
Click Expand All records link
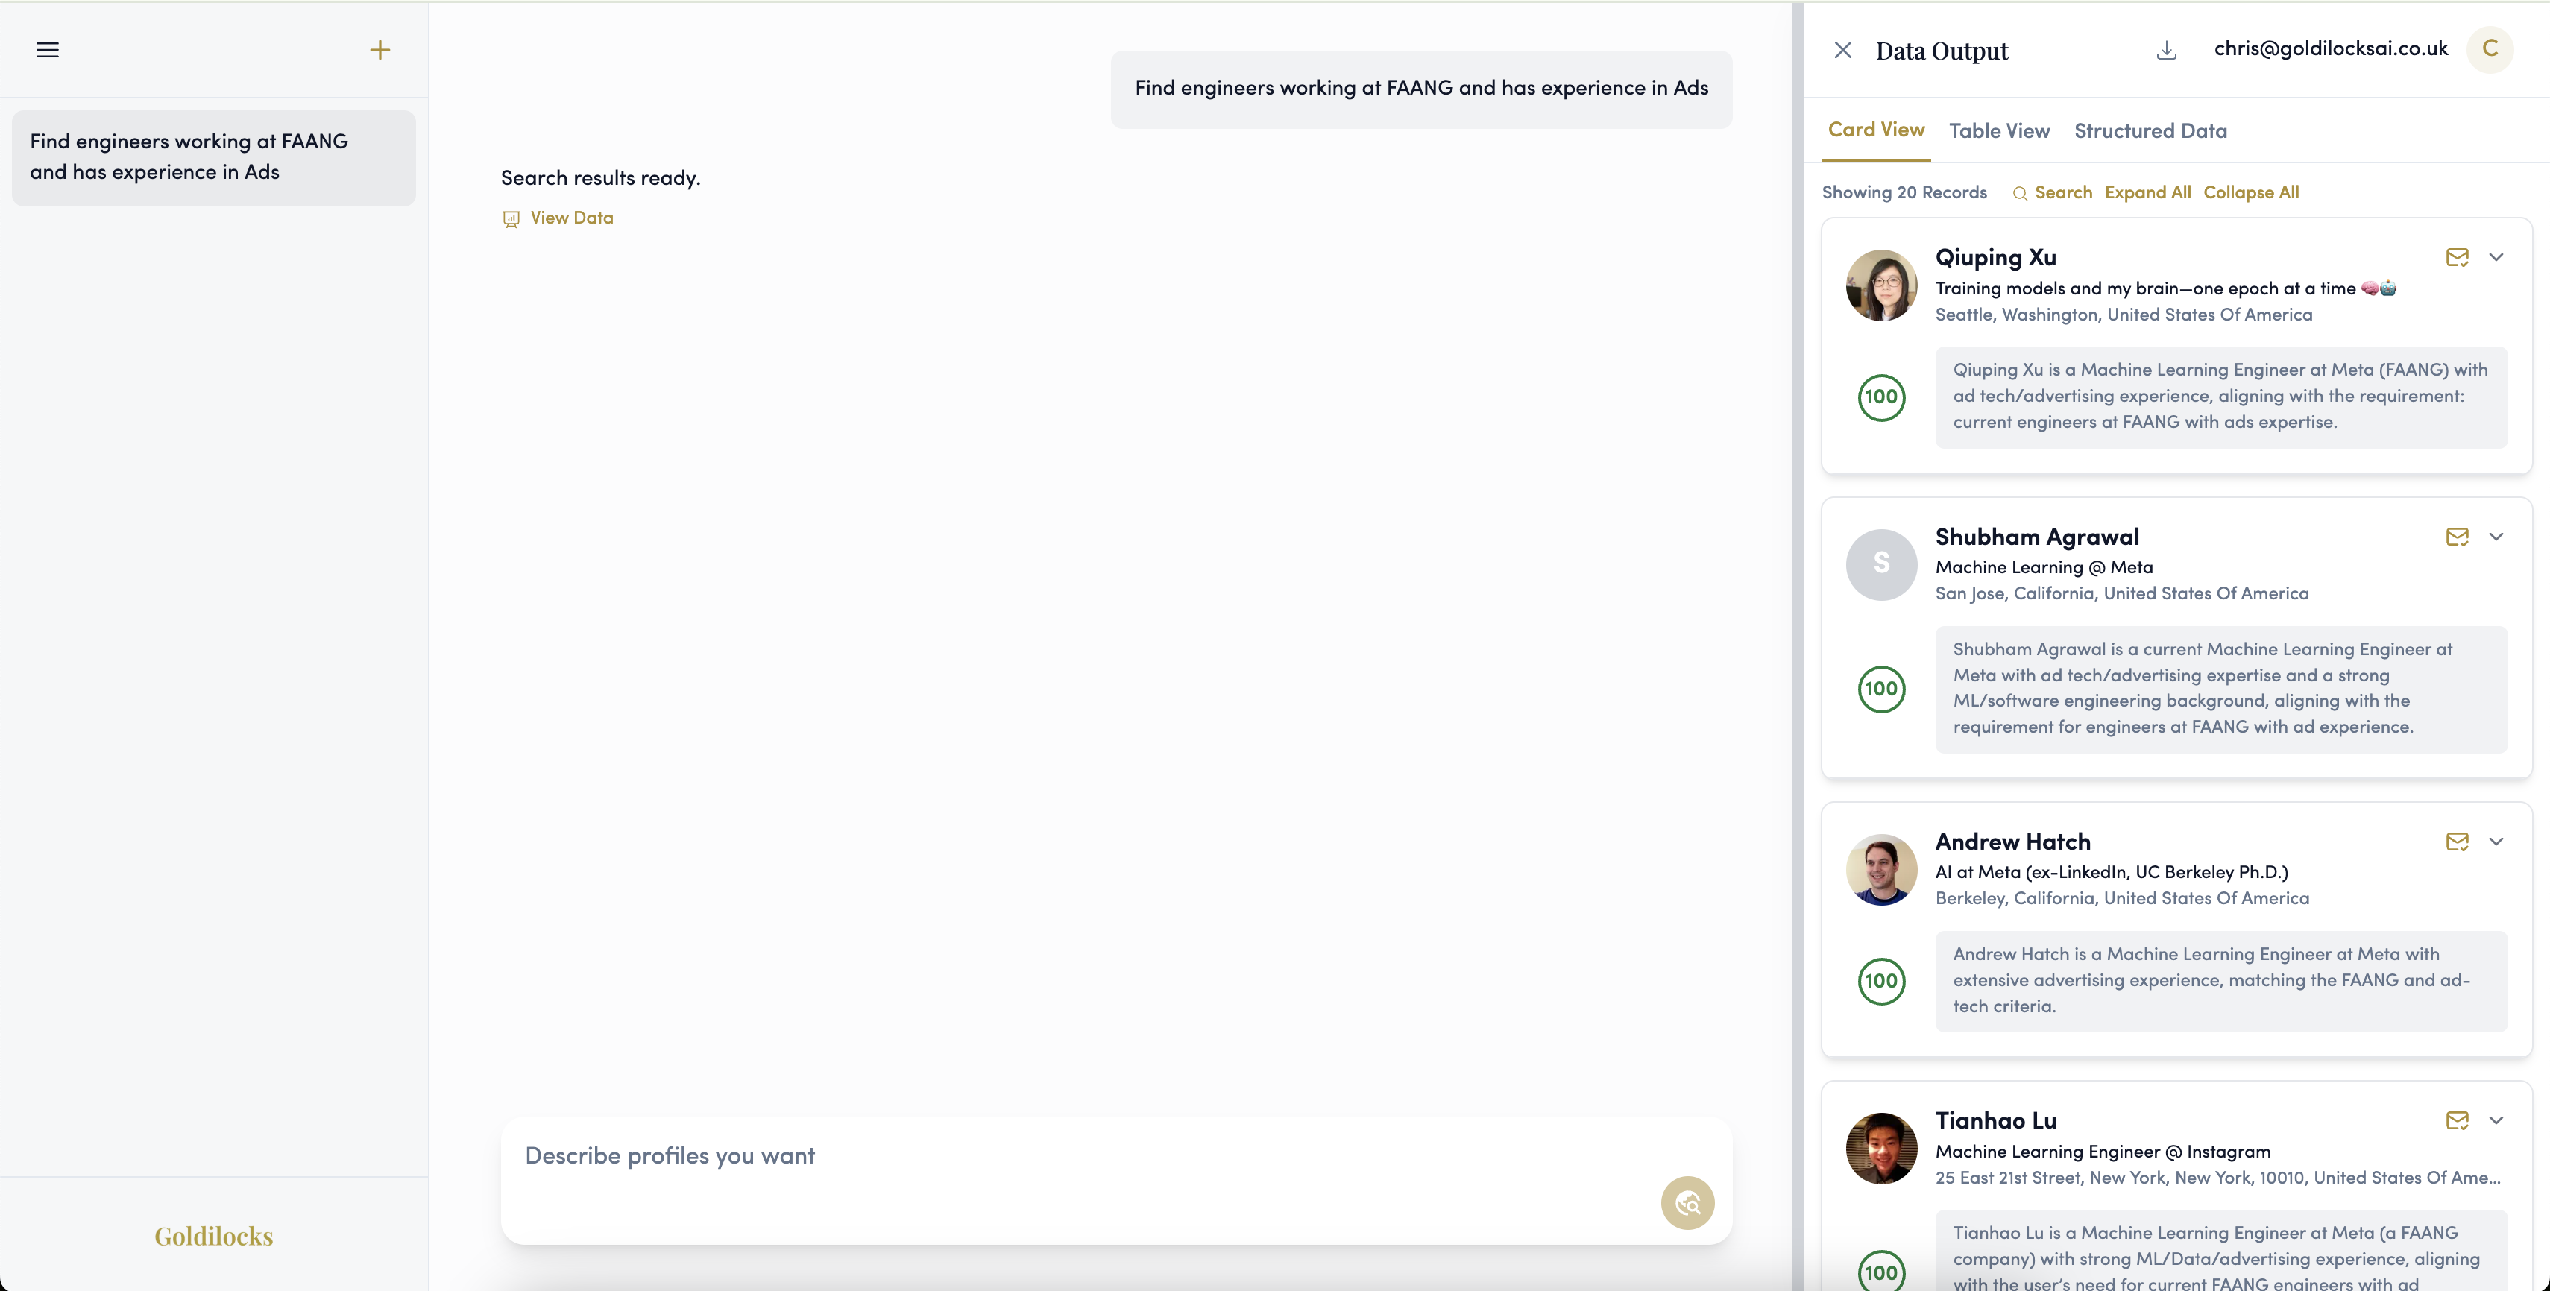point(2147,192)
